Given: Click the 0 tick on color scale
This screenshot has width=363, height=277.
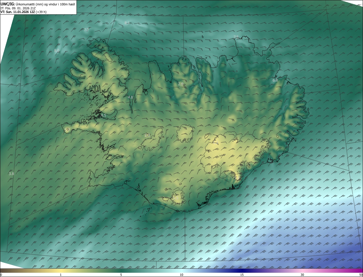Looking at the screenshot, I should click(1, 275).
